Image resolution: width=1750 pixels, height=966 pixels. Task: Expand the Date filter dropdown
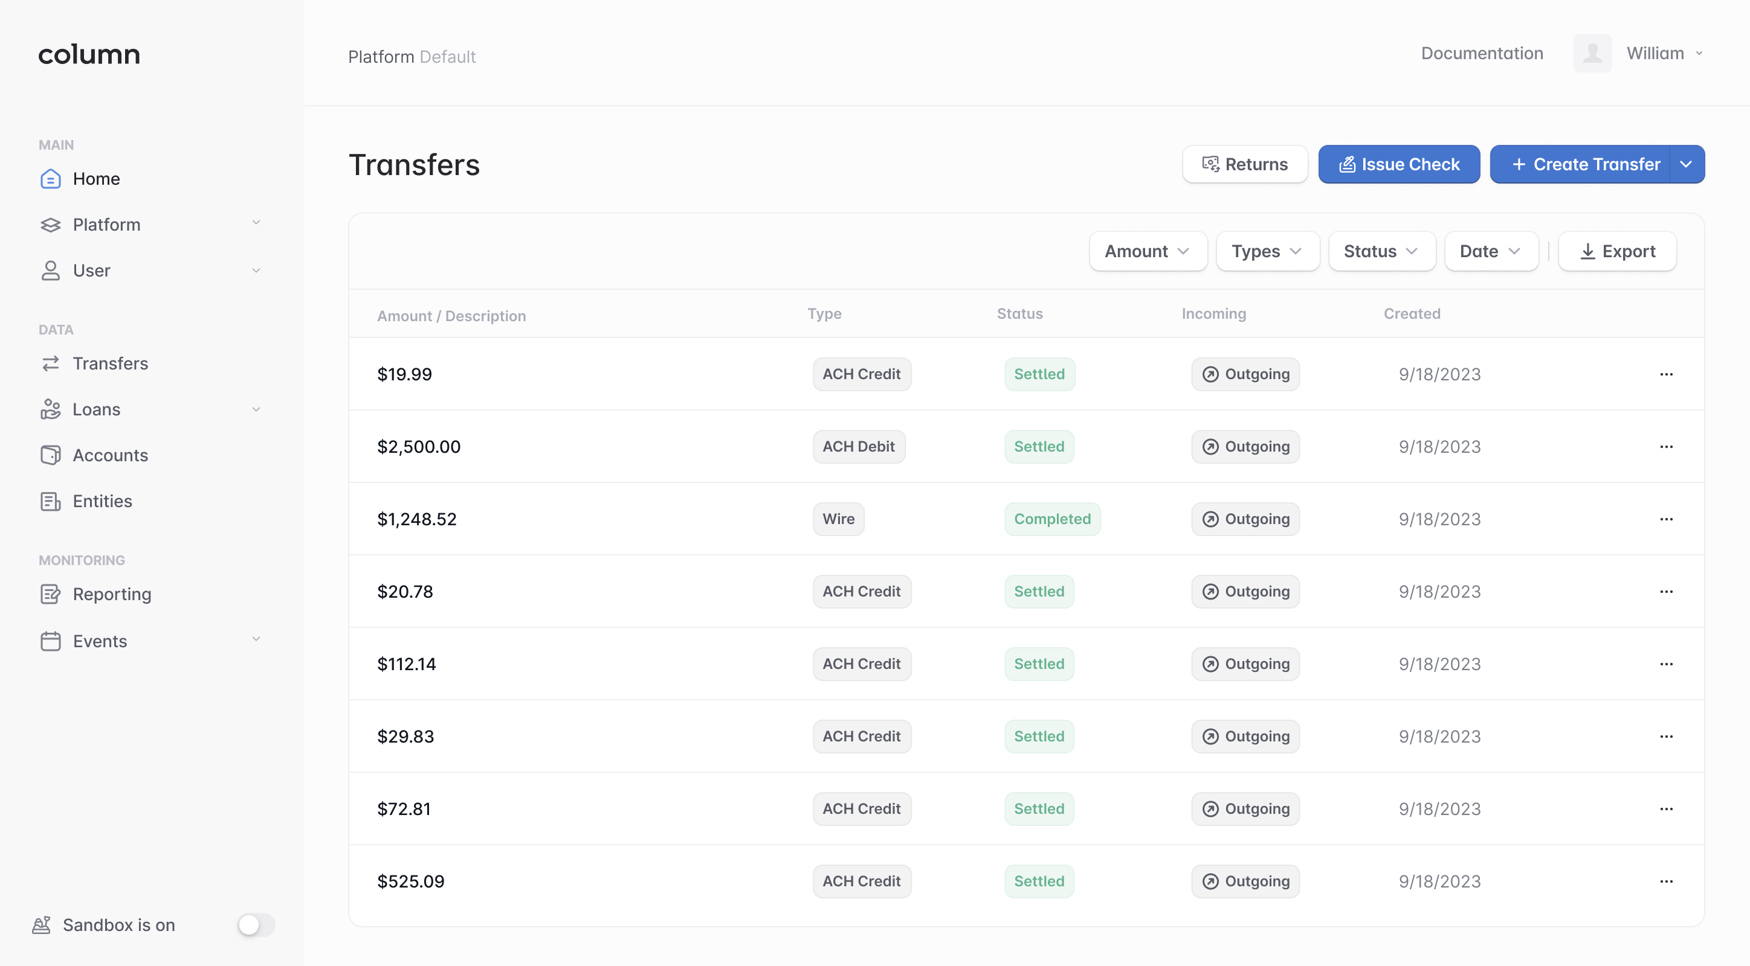(1488, 251)
